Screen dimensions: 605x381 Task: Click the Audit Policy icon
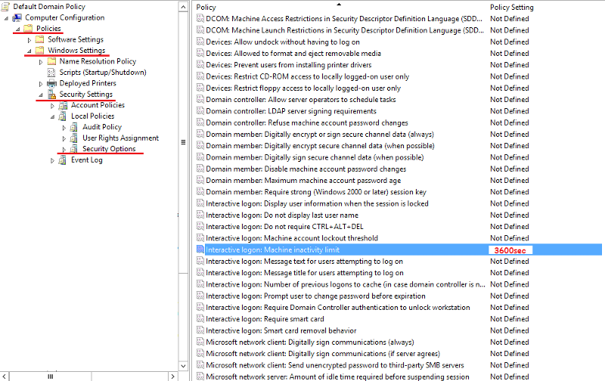click(x=74, y=127)
